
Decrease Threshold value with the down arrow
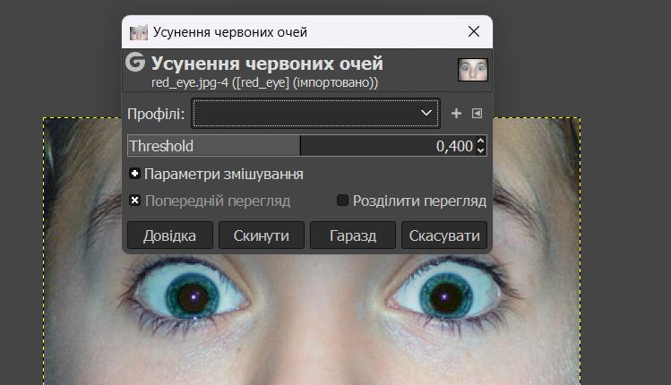pyautogui.click(x=480, y=150)
